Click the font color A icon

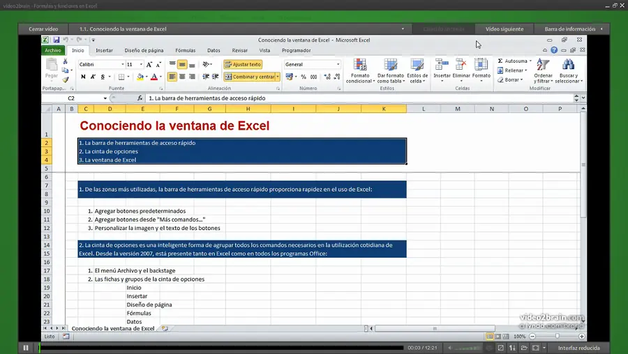pos(154,77)
